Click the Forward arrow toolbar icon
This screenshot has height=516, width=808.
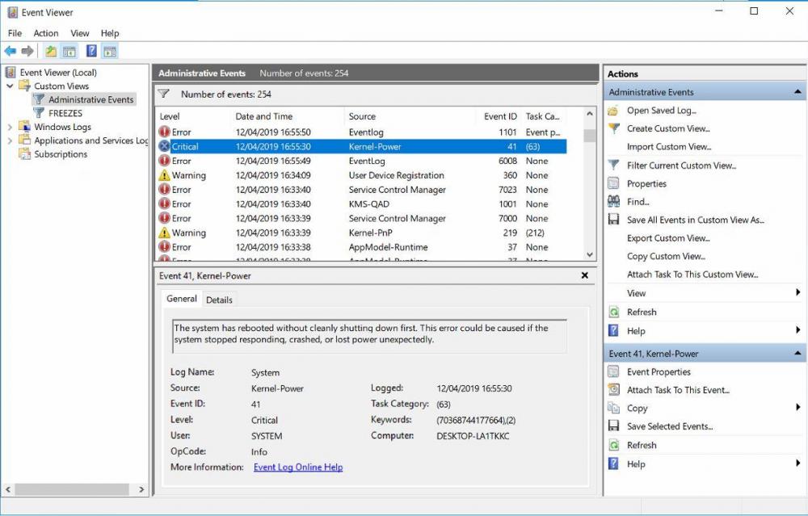tap(27, 51)
